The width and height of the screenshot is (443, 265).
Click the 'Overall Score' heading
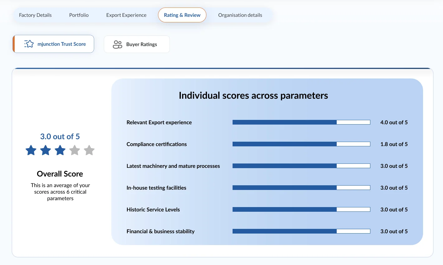point(60,174)
